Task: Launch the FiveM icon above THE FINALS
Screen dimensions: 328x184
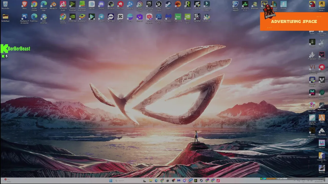Action: tap(322, 119)
